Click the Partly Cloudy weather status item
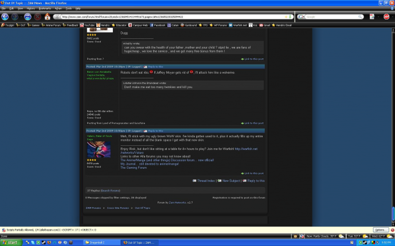This screenshot has width=395, height=246. (x=325, y=236)
